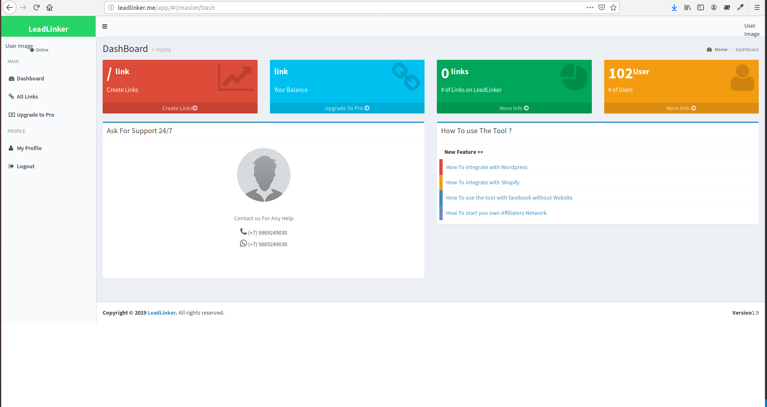Screen dimensions: 767x407
Task: Open downloads arrow in toolbar
Action: tap(674, 7)
